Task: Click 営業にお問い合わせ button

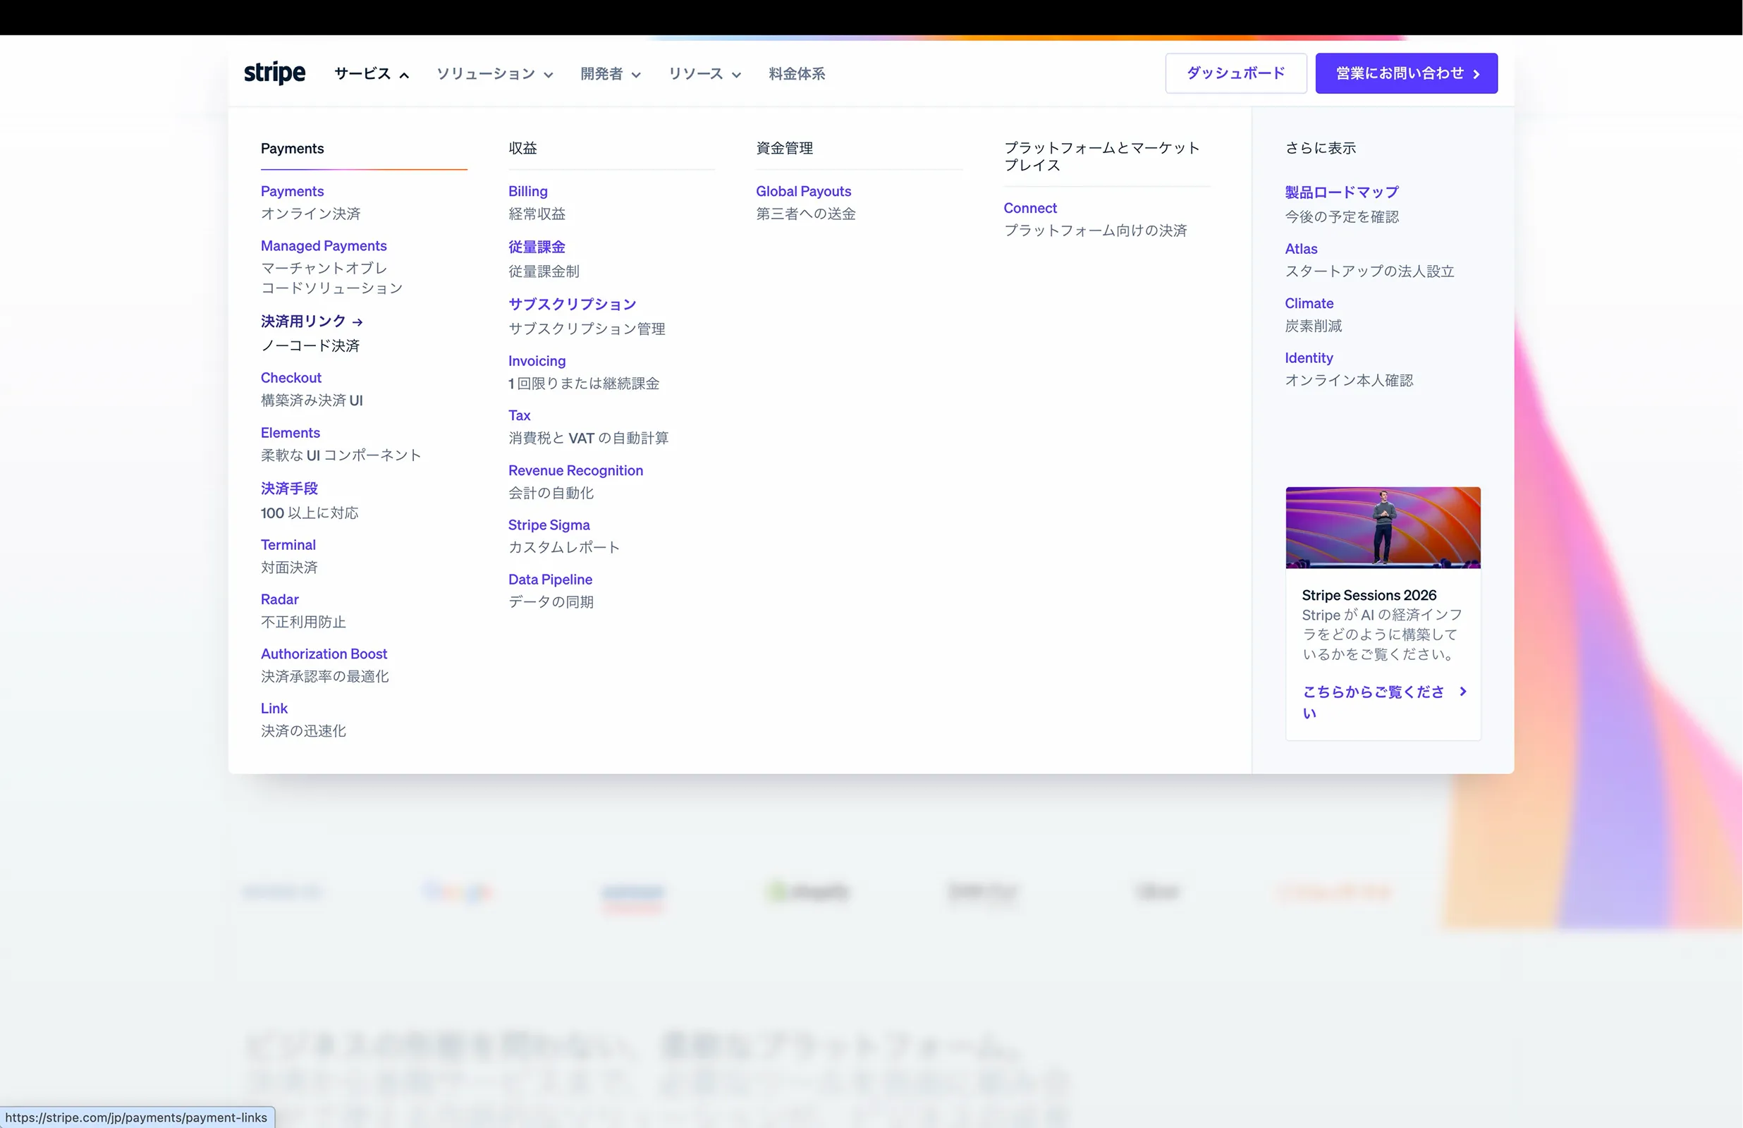Action: (x=1406, y=73)
